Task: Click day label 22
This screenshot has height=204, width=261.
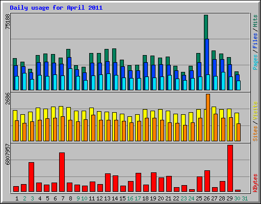Action: pyautogui.click(x=176, y=198)
